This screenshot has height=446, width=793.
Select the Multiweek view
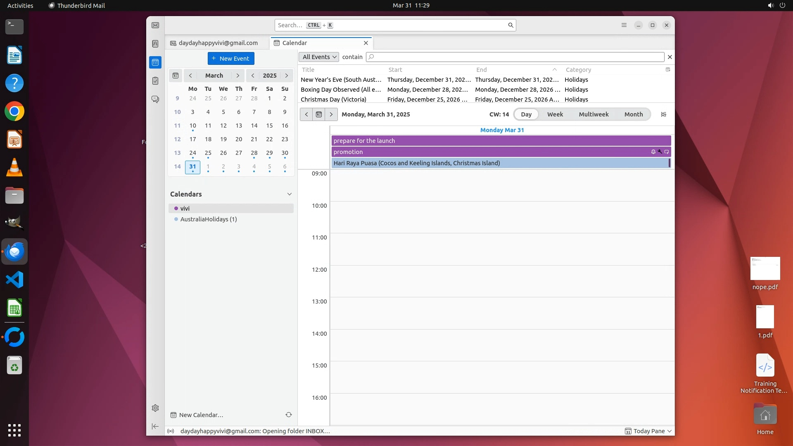tap(594, 114)
